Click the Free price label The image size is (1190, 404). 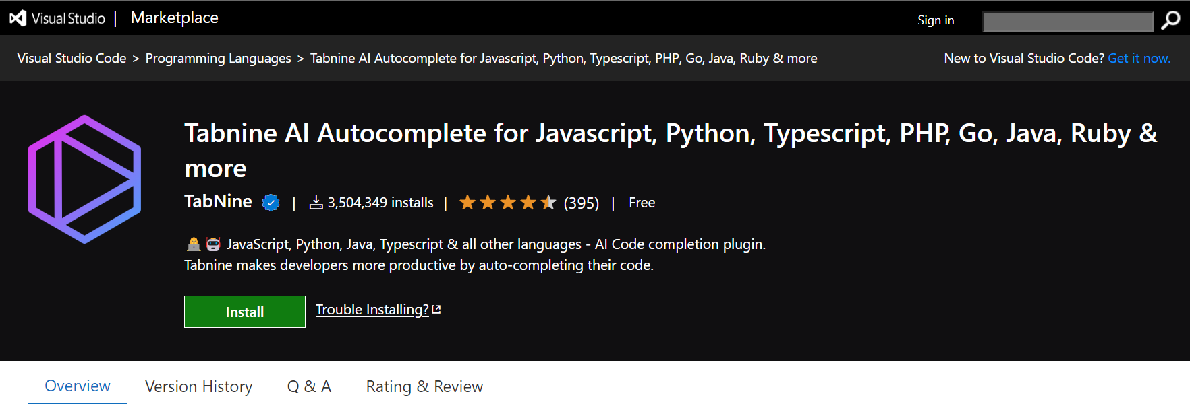click(x=642, y=203)
